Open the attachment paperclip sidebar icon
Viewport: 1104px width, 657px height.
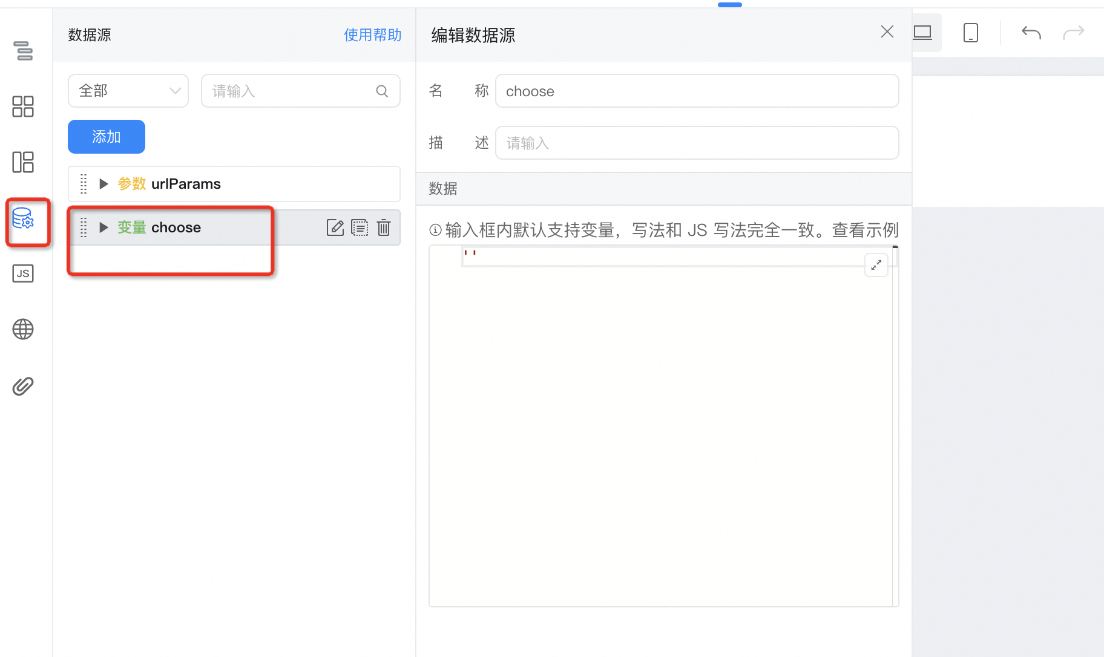coord(23,386)
